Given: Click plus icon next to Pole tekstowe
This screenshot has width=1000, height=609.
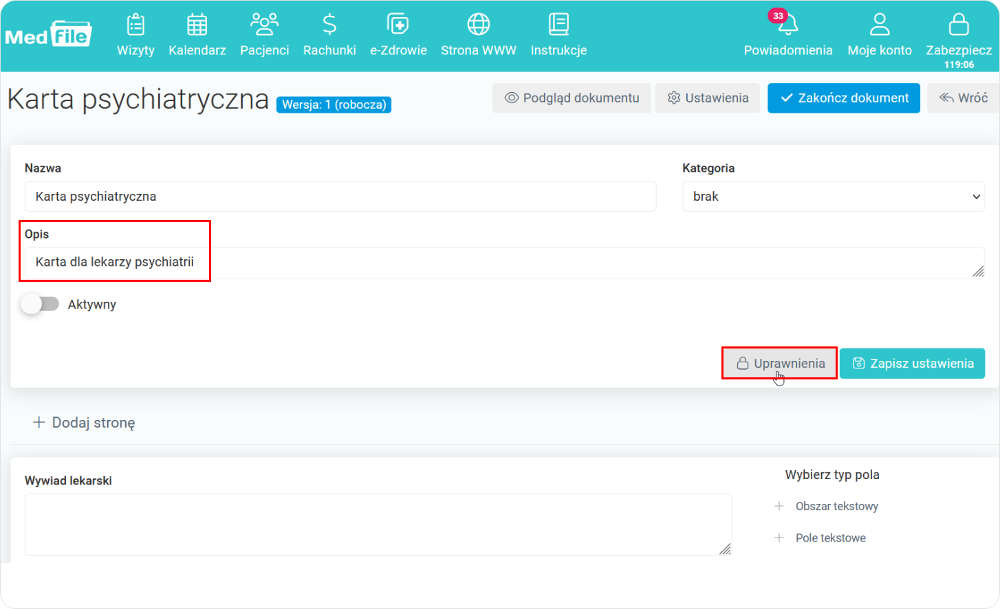Looking at the screenshot, I should (779, 538).
